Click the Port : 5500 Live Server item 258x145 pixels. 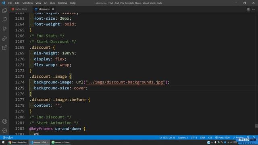(222, 137)
